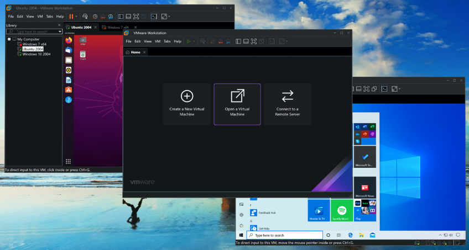This screenshot has width=469, height=250.
Task: Open File Explorer in Windows 10 guest taskbar
Action: tap(361, 235)
